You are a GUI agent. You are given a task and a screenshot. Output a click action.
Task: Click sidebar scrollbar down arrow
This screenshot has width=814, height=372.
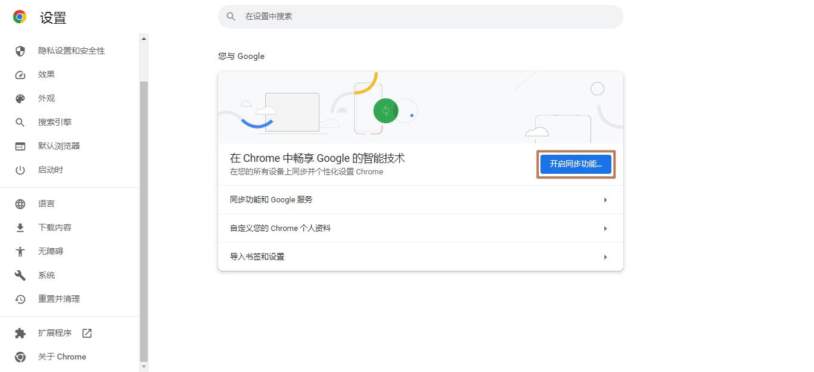point(144,367)
